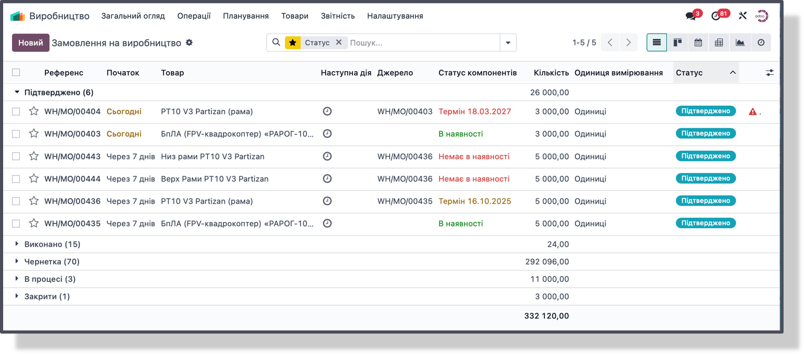The width and height of the screenshot is (804, 354).
Task: Open the Планування menu
Action: pos(246,16)
